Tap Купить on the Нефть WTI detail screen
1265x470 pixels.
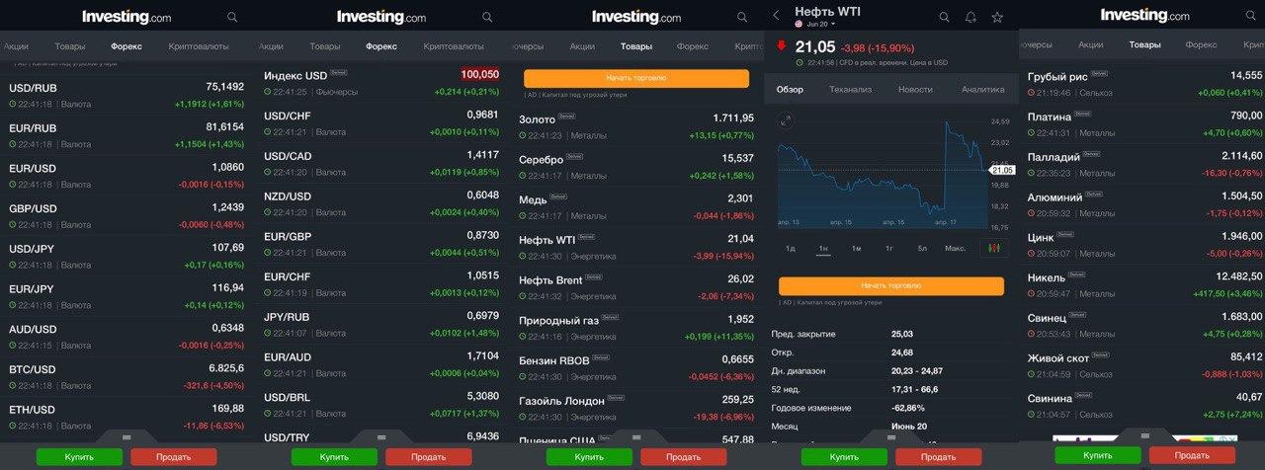[x=844, y=457]
